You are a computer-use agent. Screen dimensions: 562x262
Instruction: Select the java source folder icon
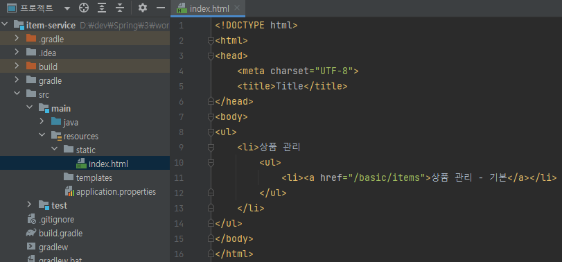tap(56, 122)
